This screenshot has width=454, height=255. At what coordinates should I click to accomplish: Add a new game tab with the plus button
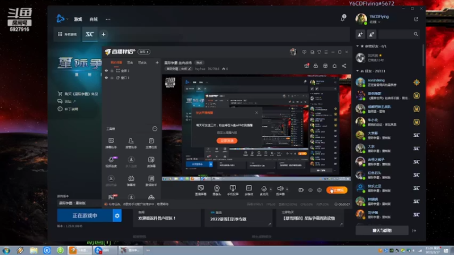(103, 34)
